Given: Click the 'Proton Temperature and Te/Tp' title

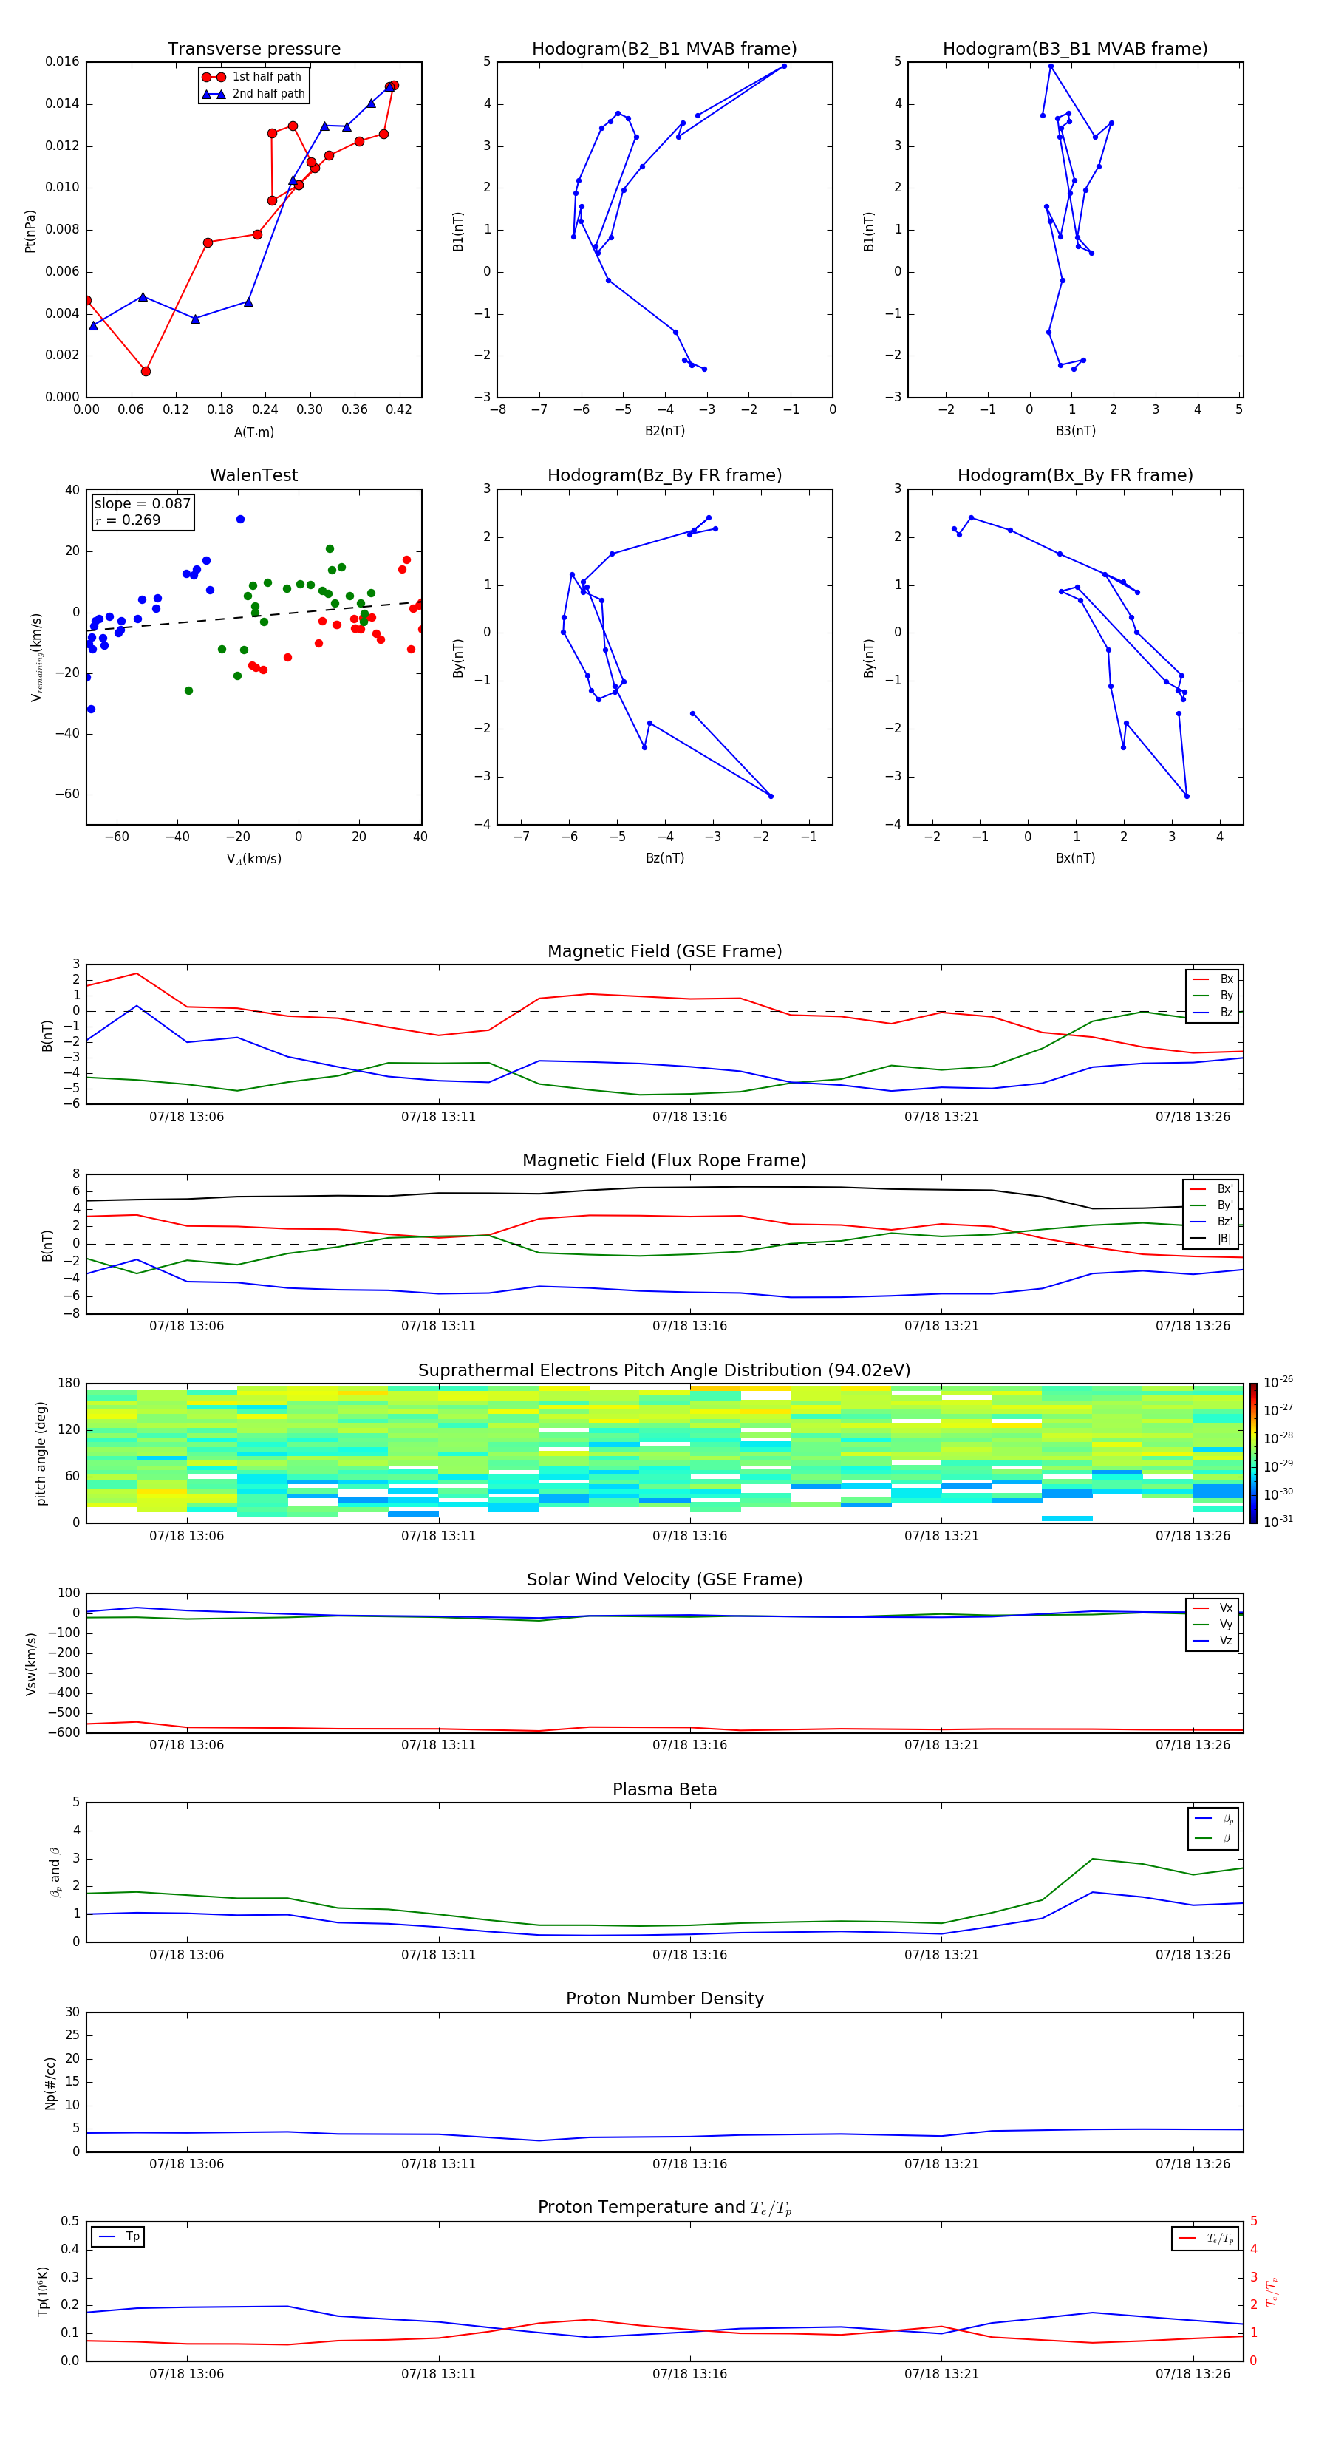Looking at the screenshot, I should (x=664, y=2208).
